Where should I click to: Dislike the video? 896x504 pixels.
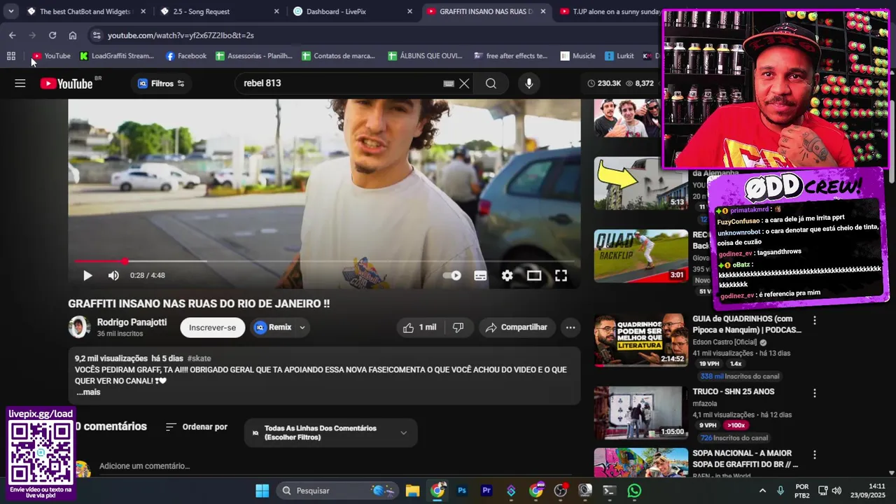[x=458, y=327]
